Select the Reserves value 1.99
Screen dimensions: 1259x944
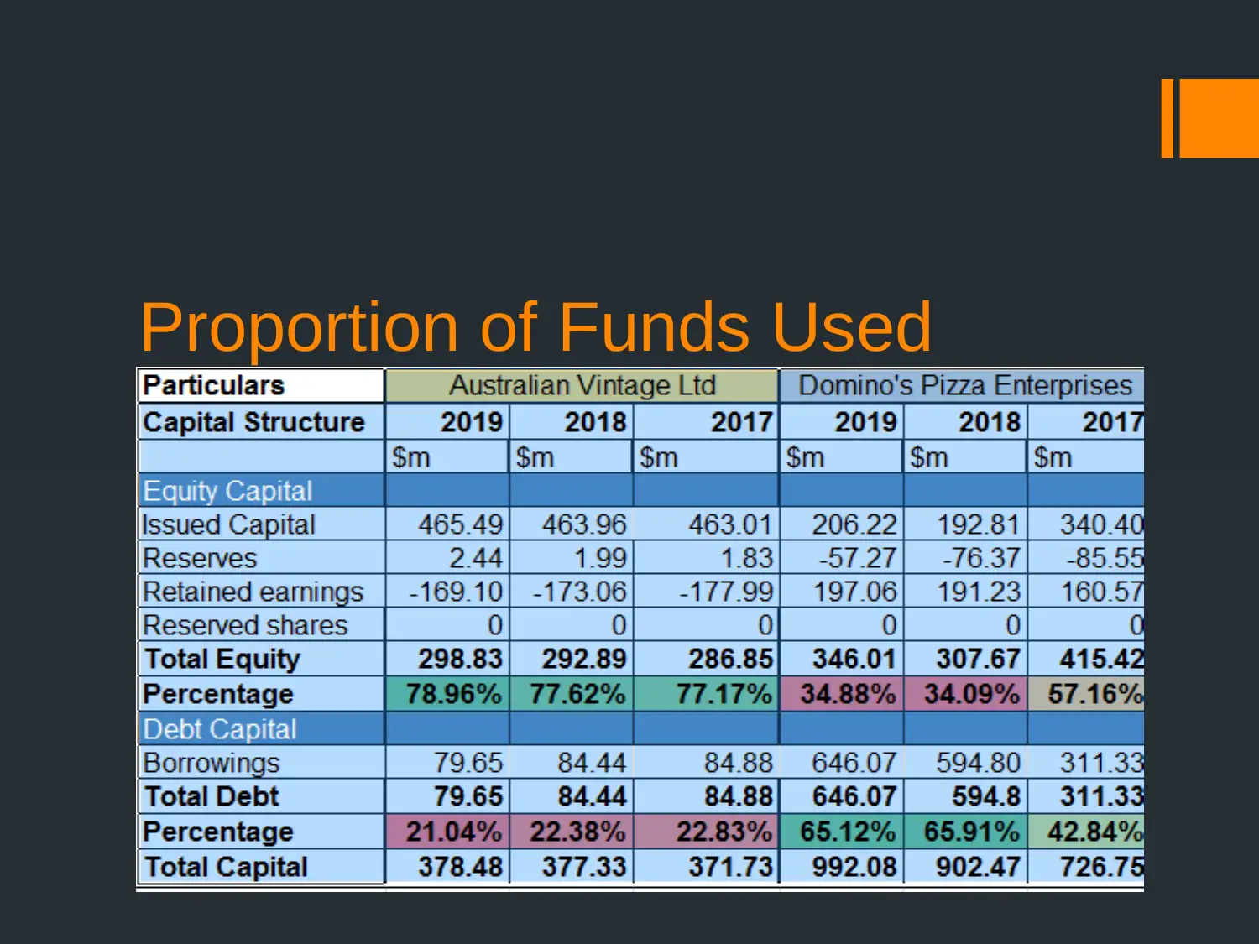coord(600,558)
